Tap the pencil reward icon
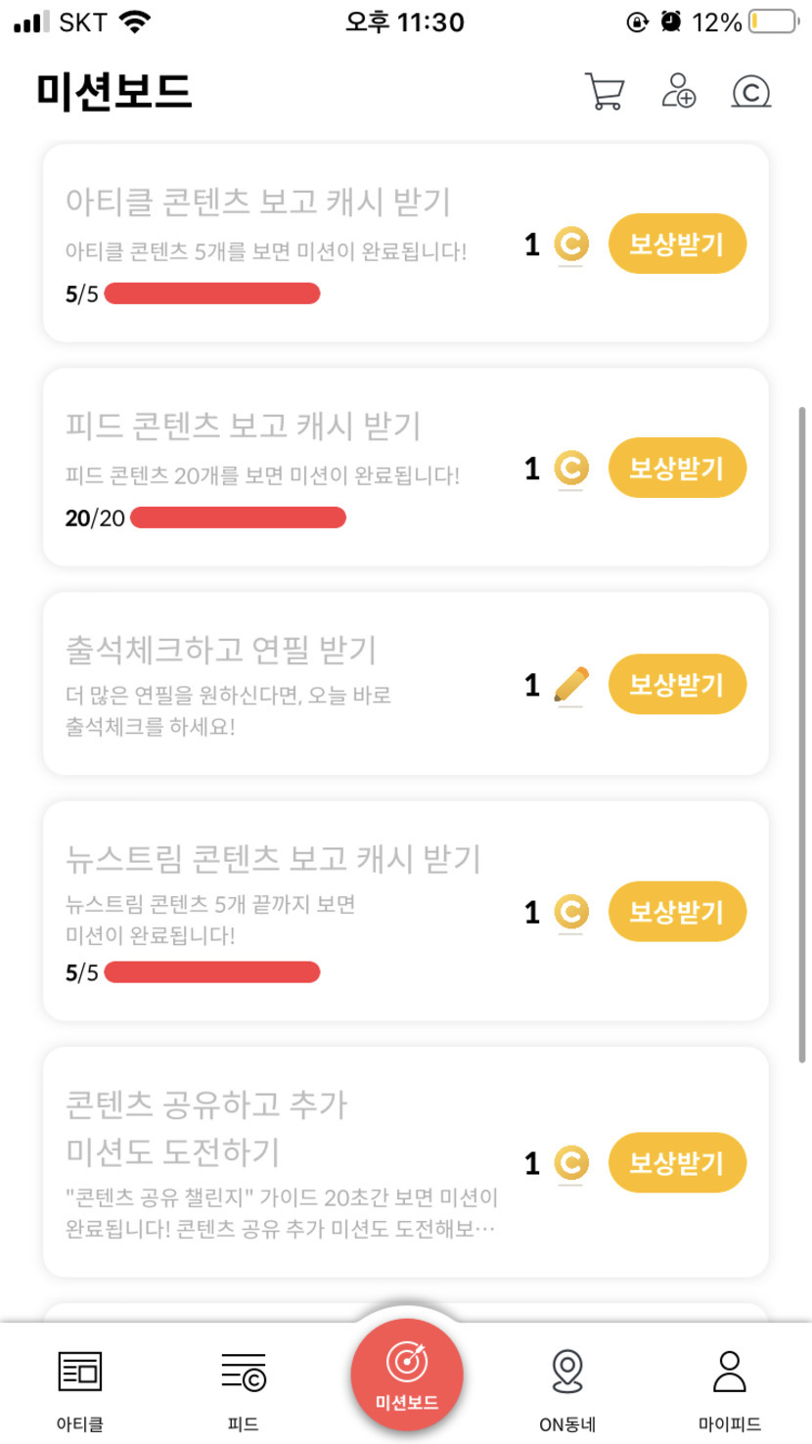The image size is (812, 1444). [570, 684]
